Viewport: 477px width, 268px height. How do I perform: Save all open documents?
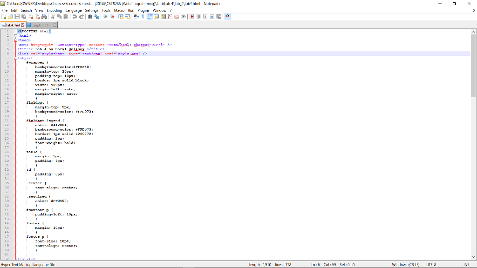[x=24, y=16]
